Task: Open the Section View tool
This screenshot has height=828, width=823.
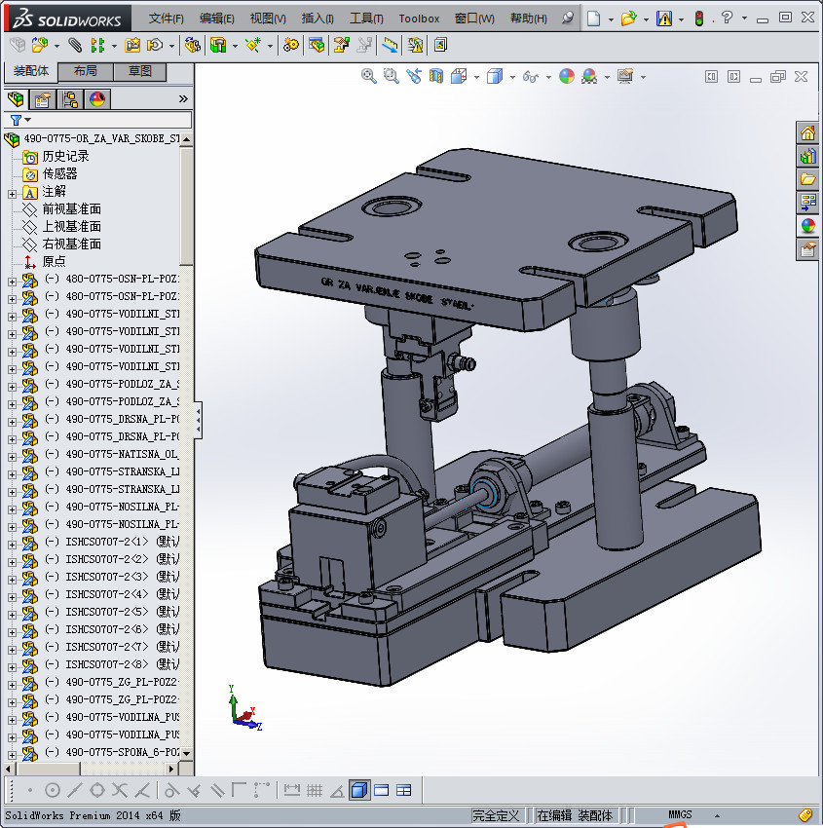Action: click(x=436, y=76)
